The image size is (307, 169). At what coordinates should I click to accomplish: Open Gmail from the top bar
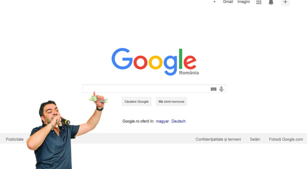pos(228,2)
